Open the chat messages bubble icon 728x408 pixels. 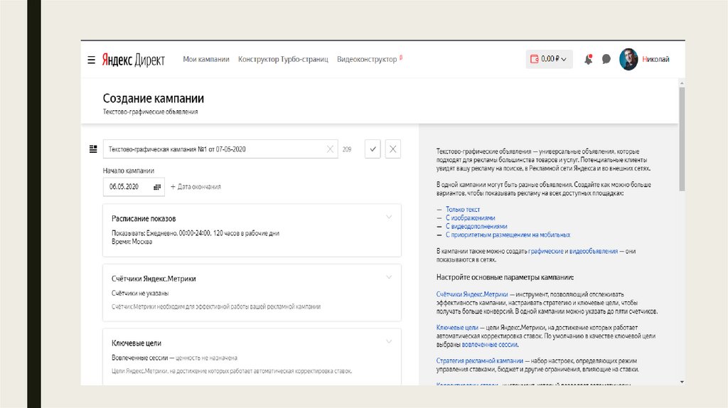[606, 60]
